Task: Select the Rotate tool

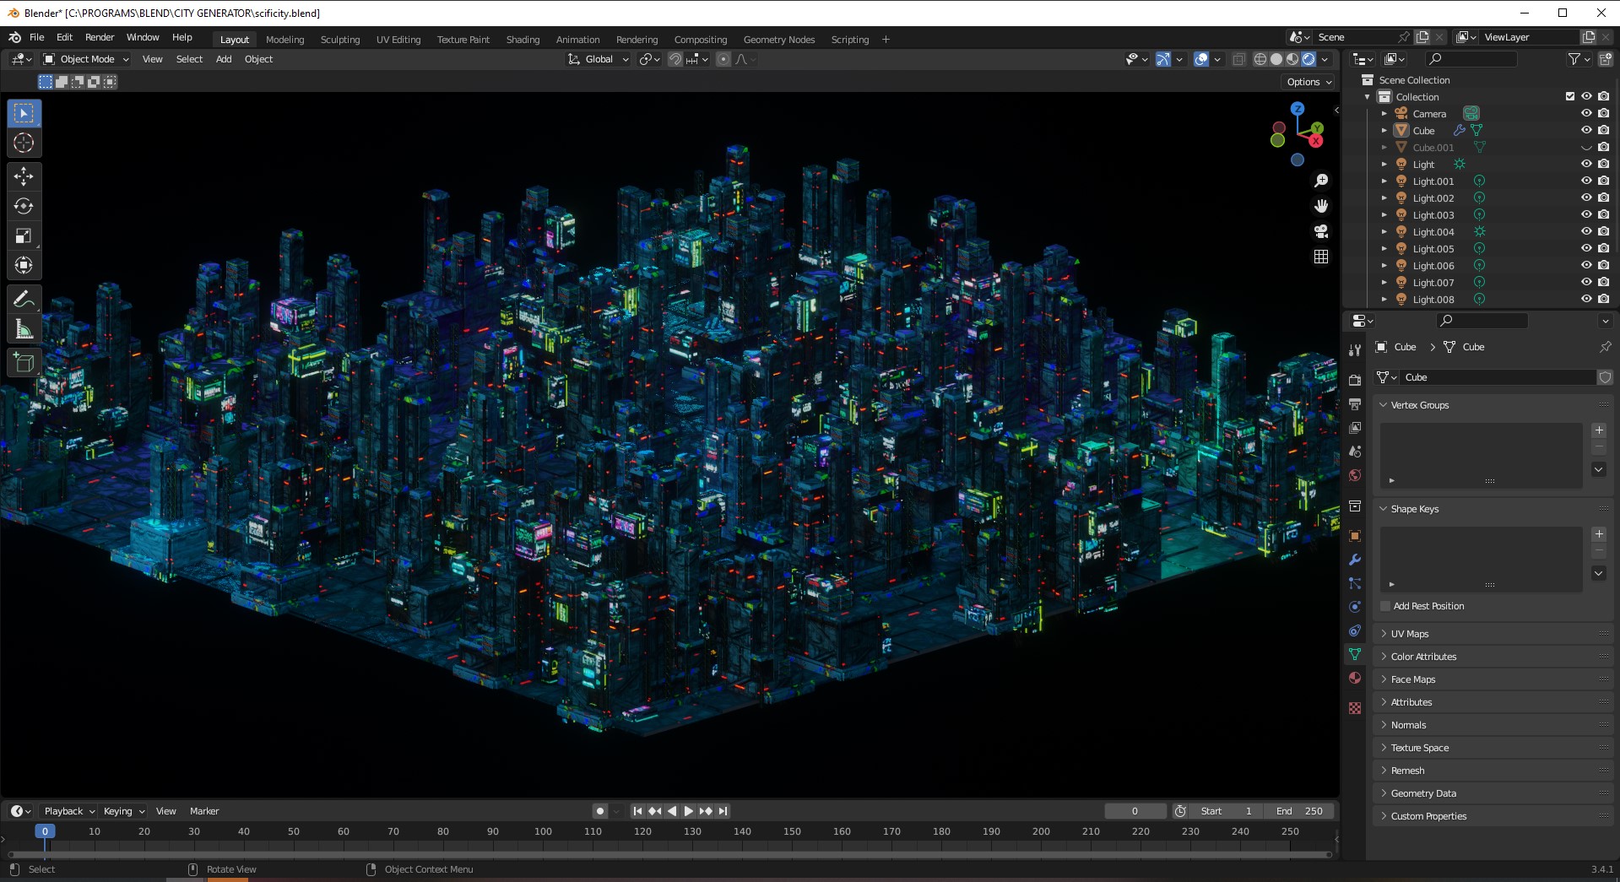Action: click(x=24, y=205)
